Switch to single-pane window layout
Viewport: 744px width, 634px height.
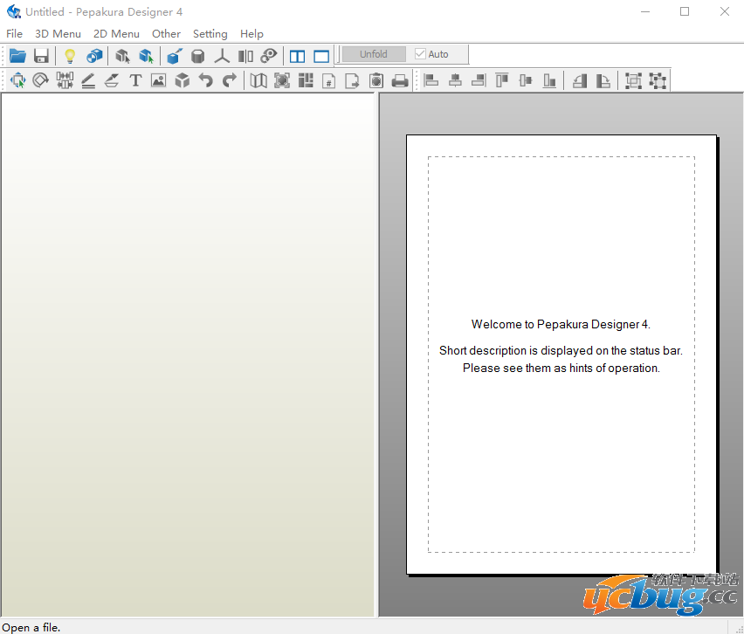click(x=321, y=56)
